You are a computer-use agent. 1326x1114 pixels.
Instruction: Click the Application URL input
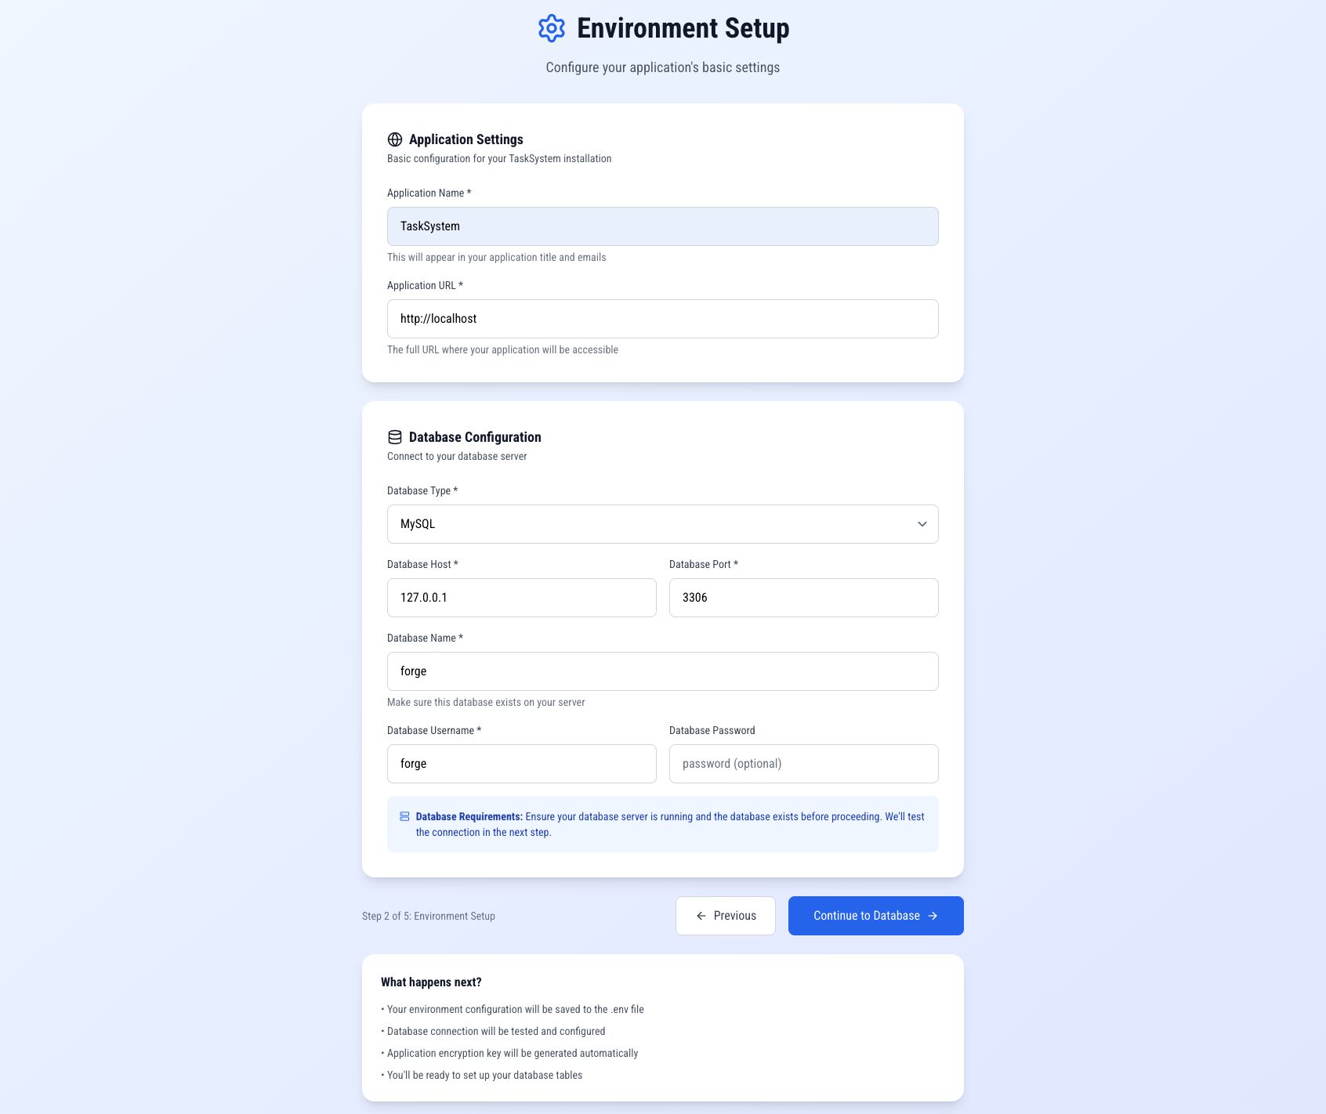coord(662,319)
